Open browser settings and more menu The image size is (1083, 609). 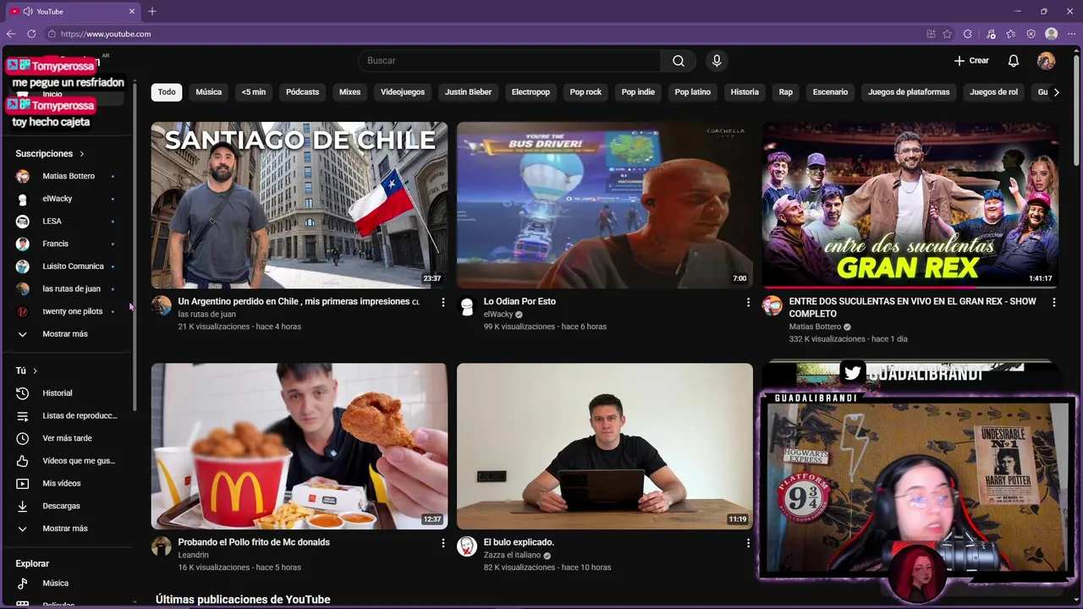tap(1071, 34)
